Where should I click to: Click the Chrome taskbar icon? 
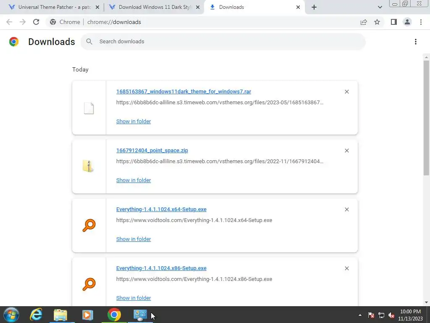tap(114, 315)
